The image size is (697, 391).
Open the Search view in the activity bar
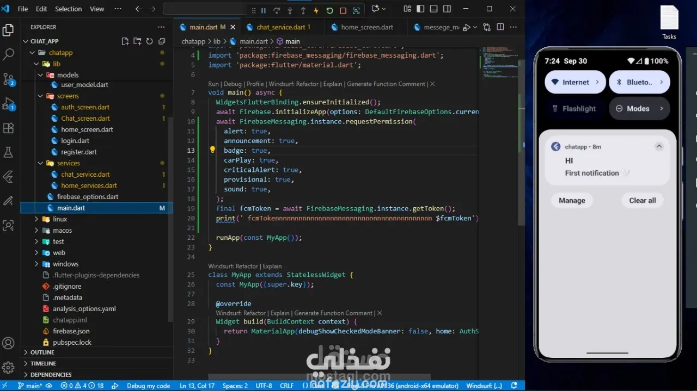pos(8,54)
